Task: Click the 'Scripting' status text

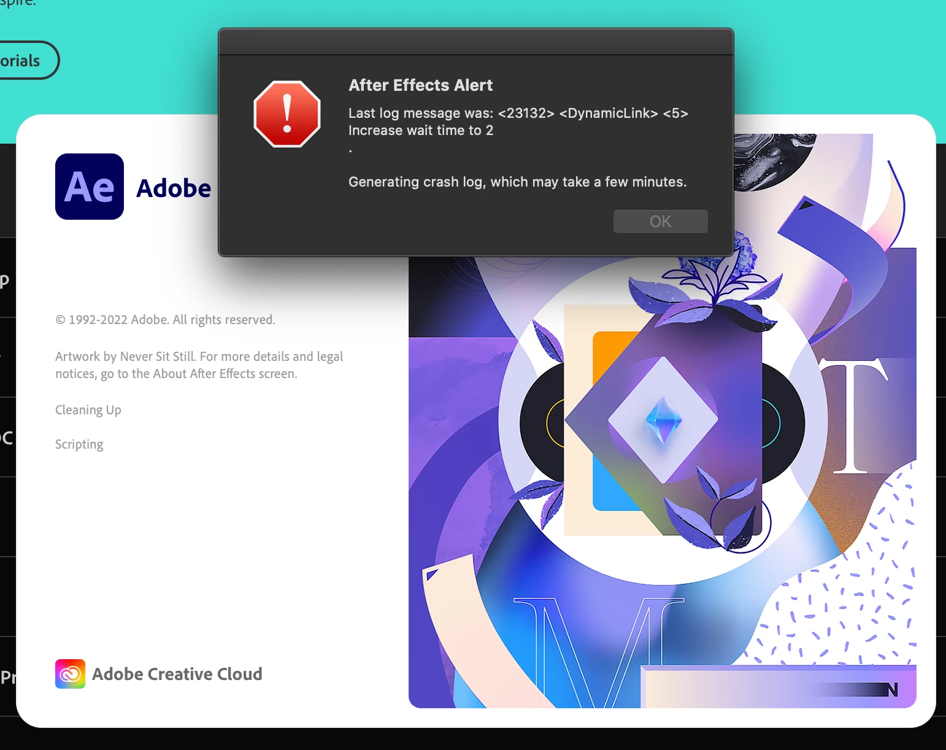Action: point(79,444)
